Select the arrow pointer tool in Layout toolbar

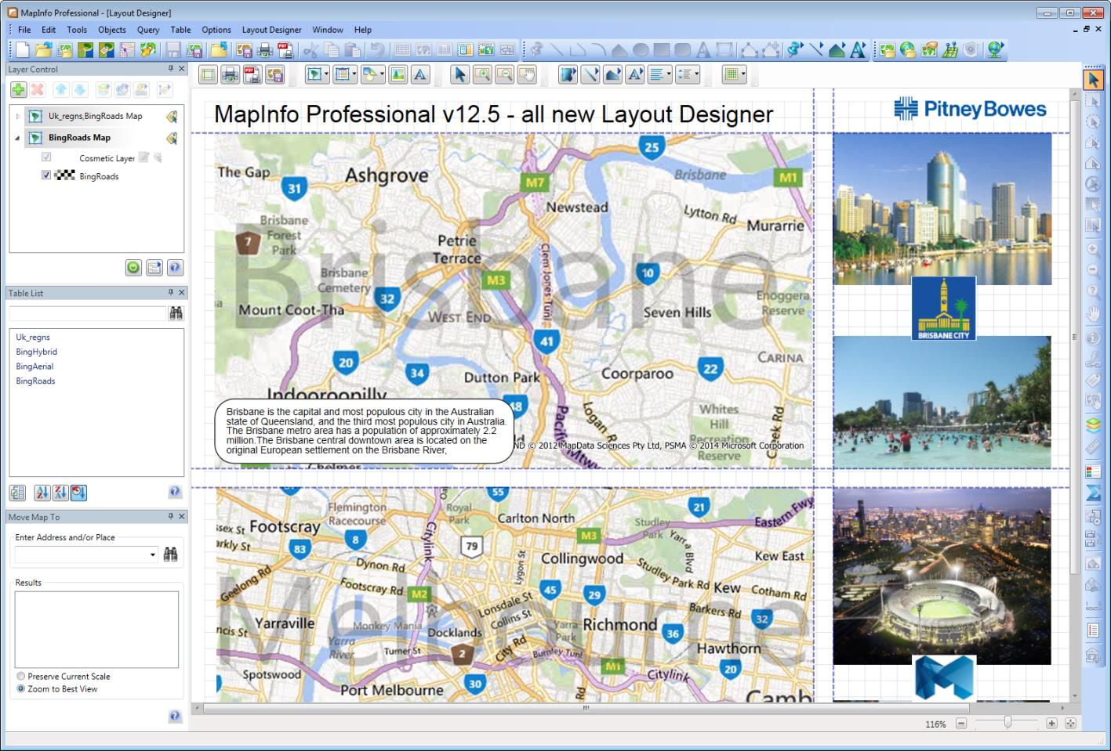[460, 75]
